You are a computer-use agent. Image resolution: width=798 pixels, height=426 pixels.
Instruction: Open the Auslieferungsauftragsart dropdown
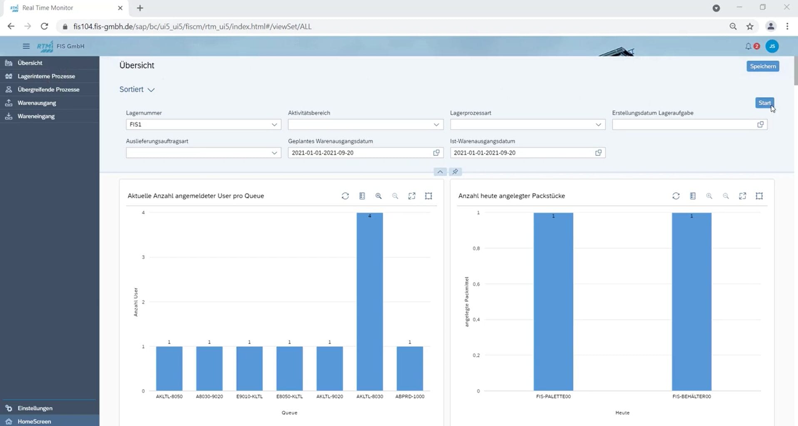(274, 153)
